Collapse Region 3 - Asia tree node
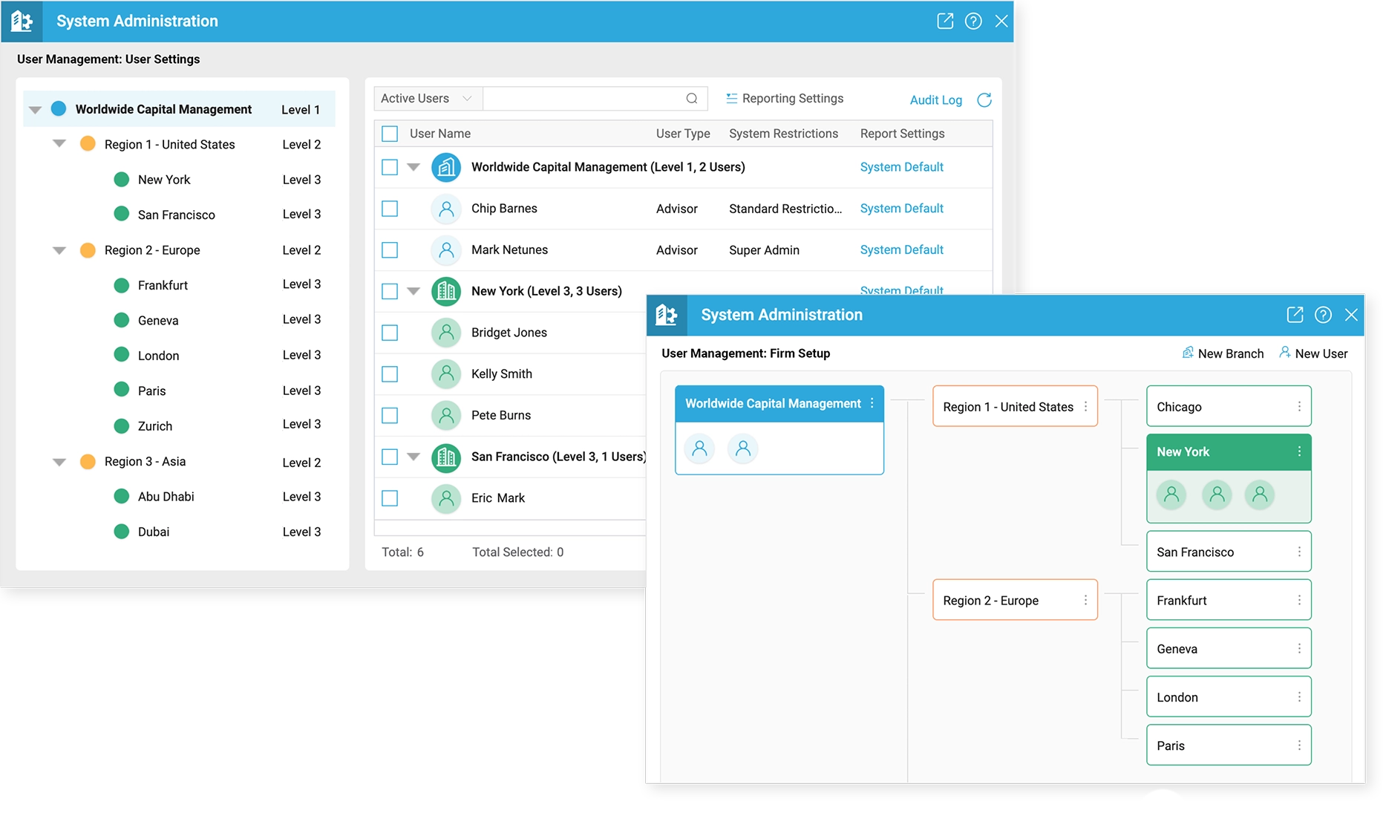Screen dimensions: 1386x816 pyautogui.click(x=59, y=462)
